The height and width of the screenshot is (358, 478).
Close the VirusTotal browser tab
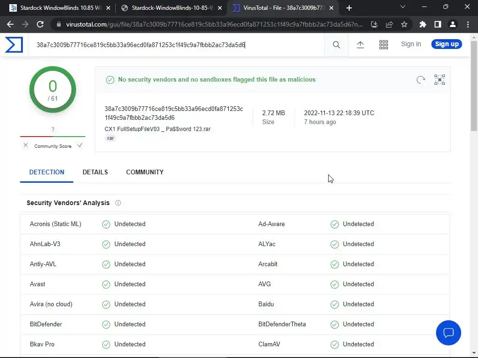(x=332, y=8)
